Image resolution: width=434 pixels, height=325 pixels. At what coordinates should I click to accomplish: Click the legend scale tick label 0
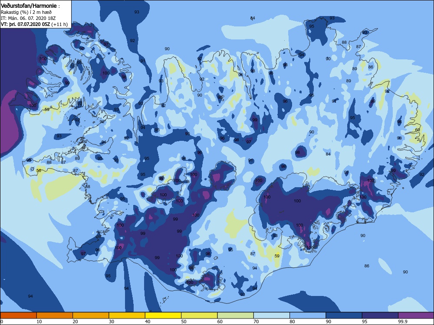pyautogui.click(x=2, y=322)
